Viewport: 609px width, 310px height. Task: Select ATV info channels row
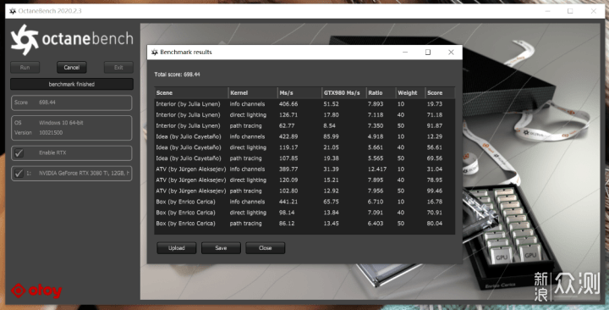(x=304, y=169)
